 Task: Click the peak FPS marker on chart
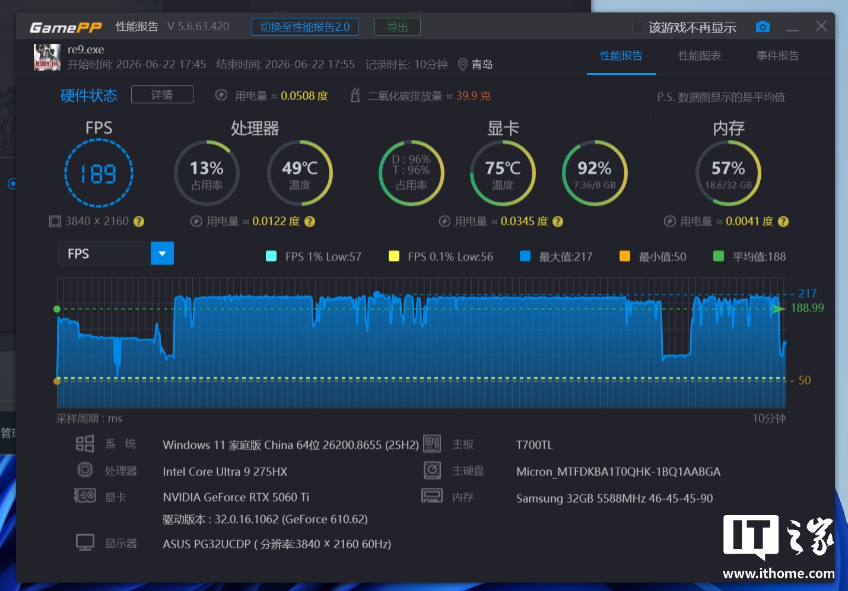point(377,294)
